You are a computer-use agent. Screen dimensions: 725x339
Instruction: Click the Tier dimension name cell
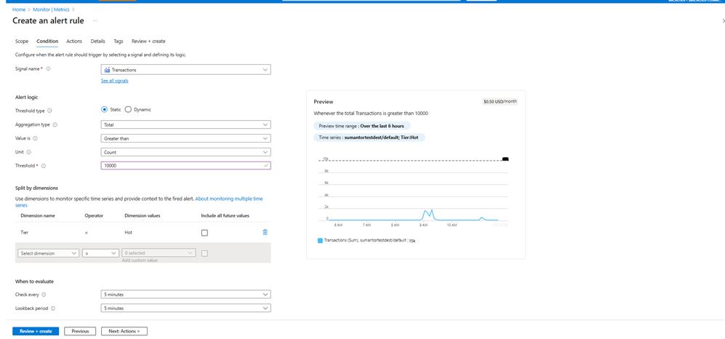[25, 232]
